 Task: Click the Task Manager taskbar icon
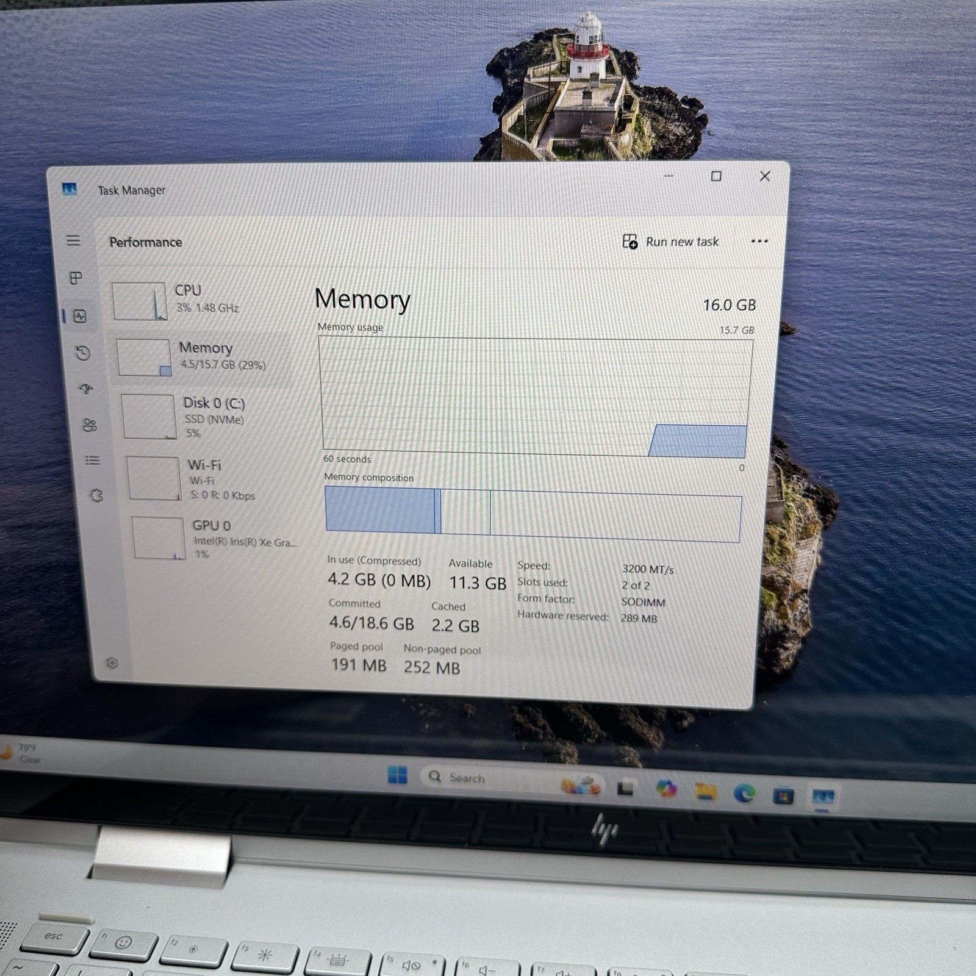click(823, 797)
